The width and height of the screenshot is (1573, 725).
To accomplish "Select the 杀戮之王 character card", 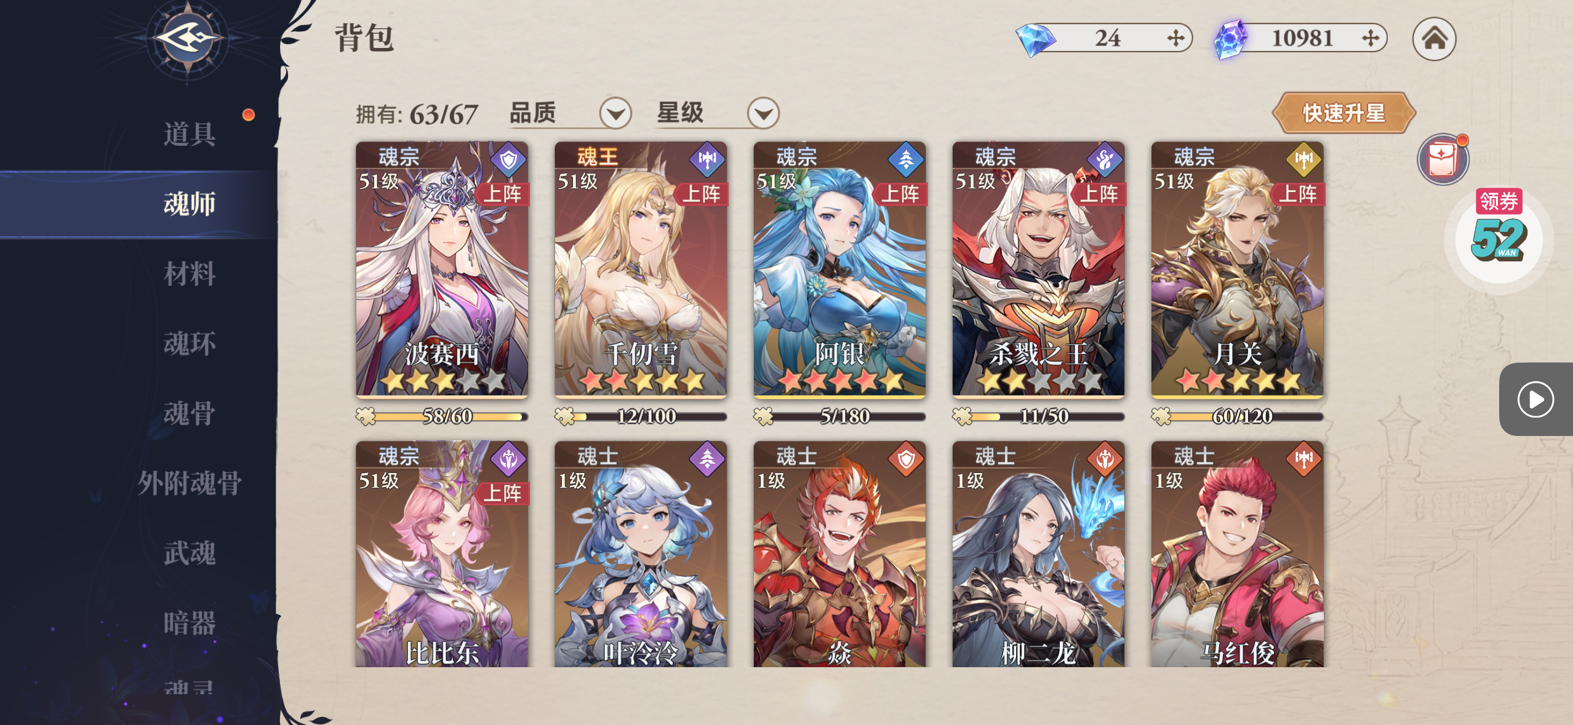I will click(1038, 269).
